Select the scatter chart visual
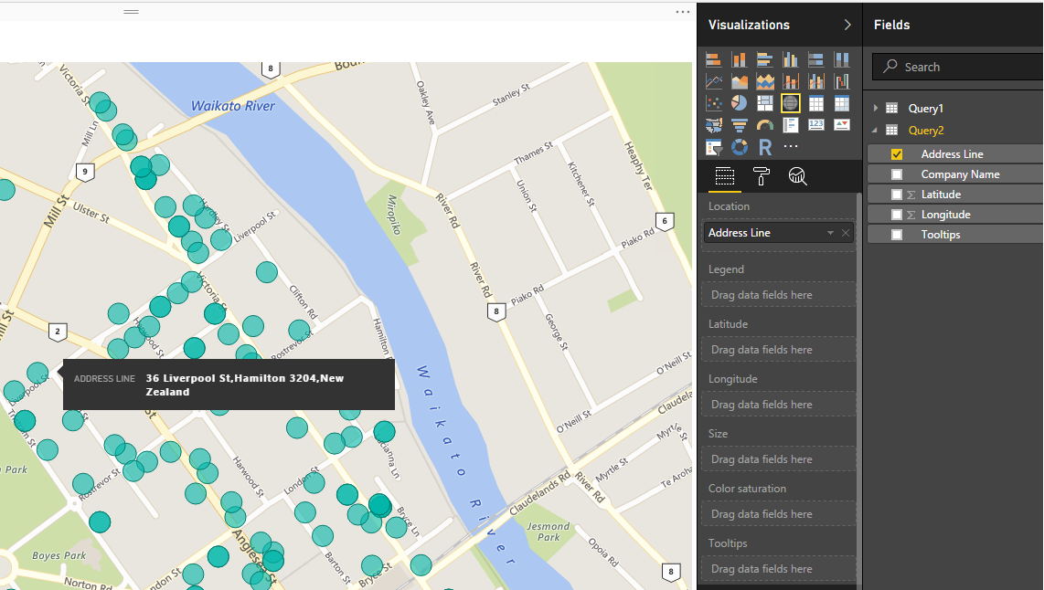Viewport: 1044px width, 590px height. pos(713,103)
